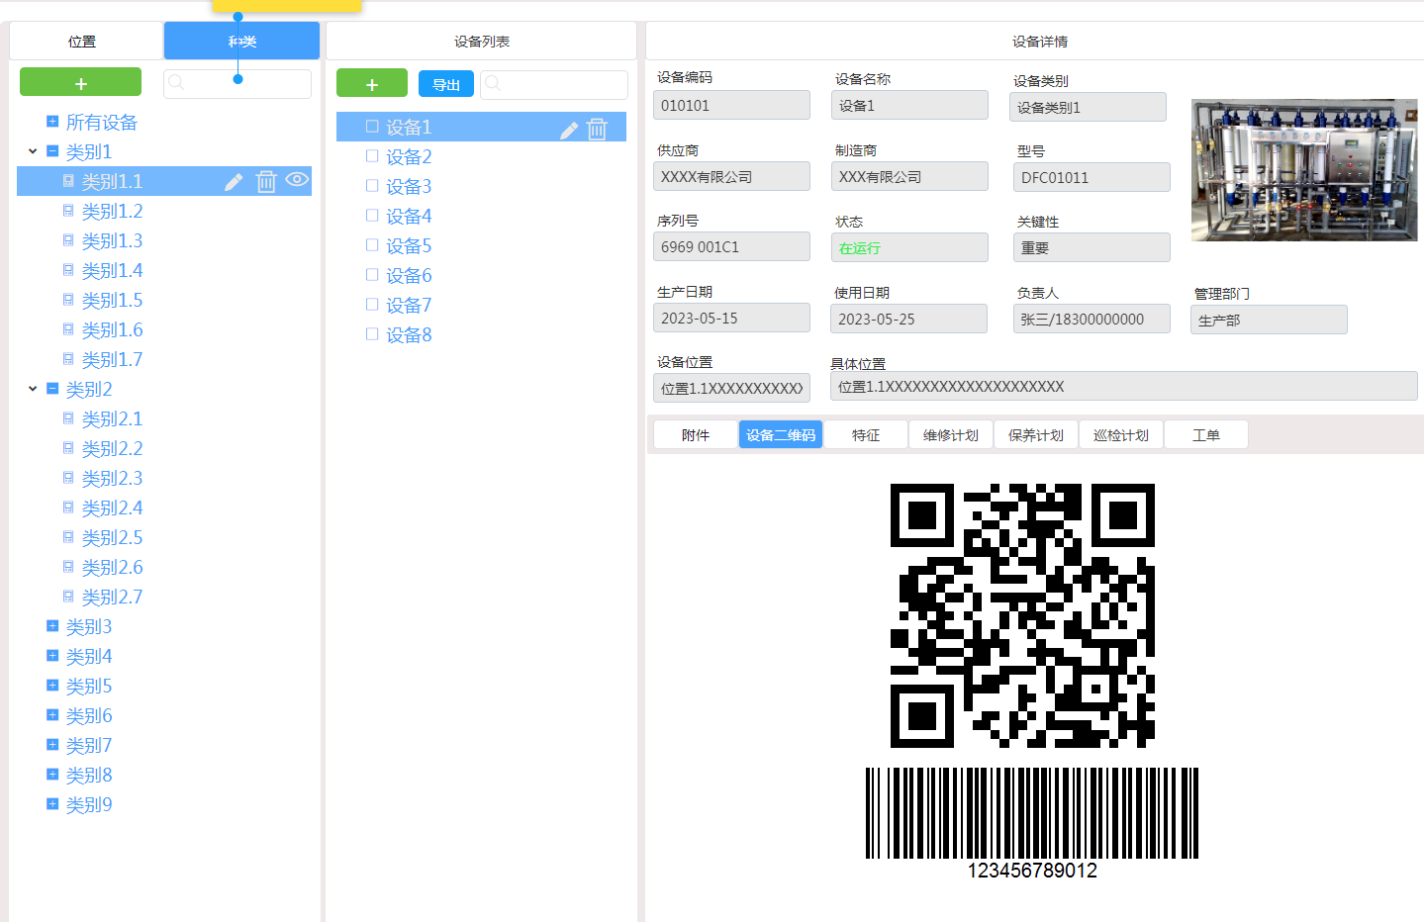Tick the checkbox beside 设备4

pyautogui.click(x=372, y=216)
